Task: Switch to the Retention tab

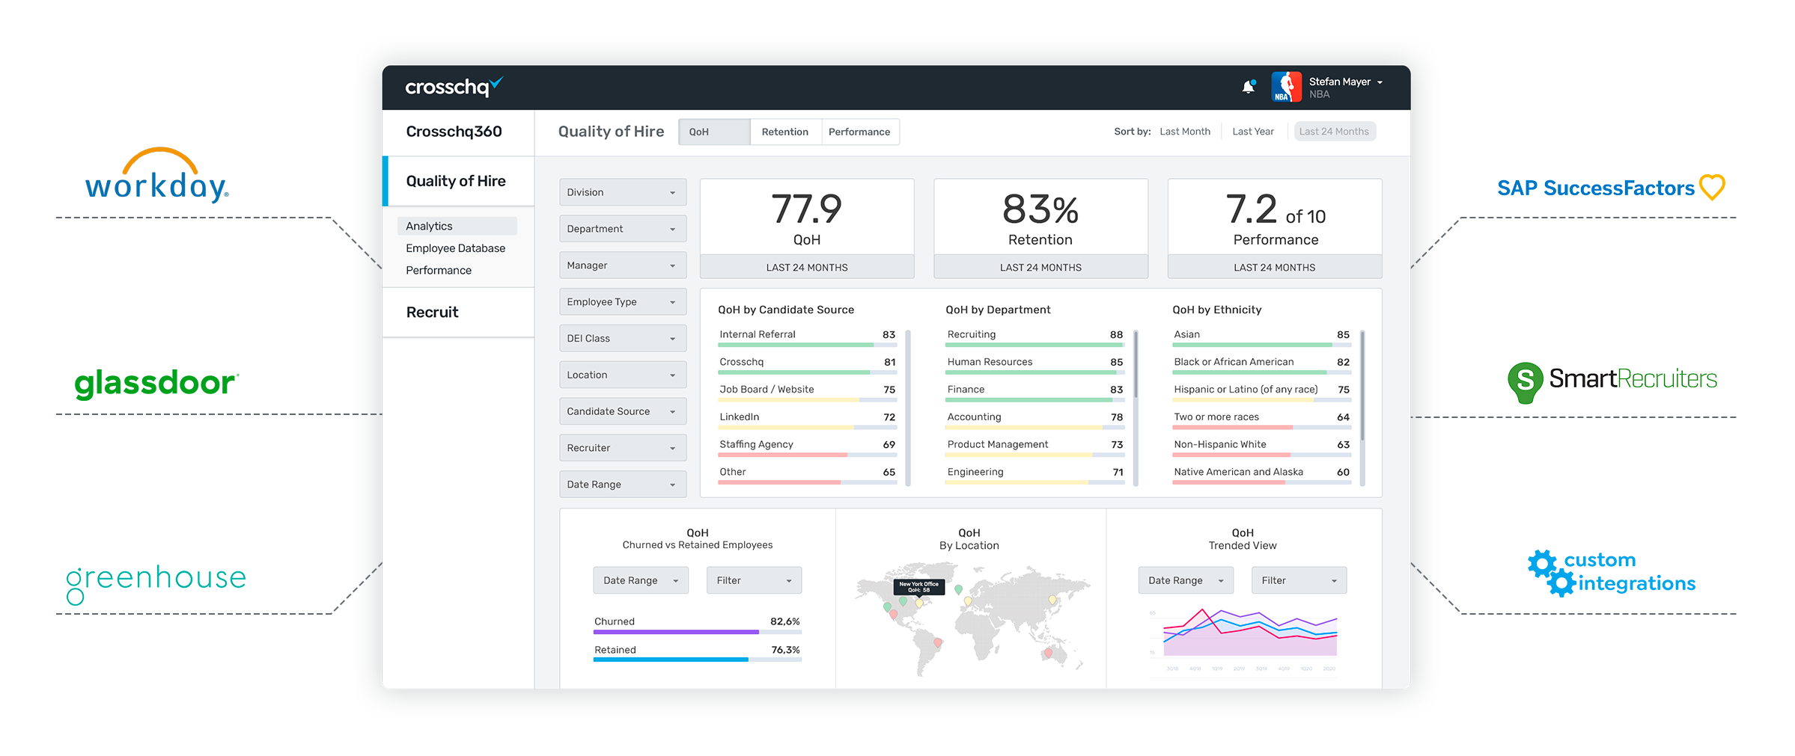Action: (784, 132)
